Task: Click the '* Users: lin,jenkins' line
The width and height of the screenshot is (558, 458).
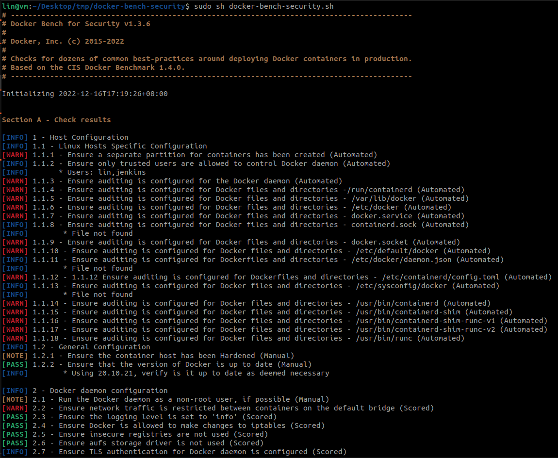Action: point(74,172)
